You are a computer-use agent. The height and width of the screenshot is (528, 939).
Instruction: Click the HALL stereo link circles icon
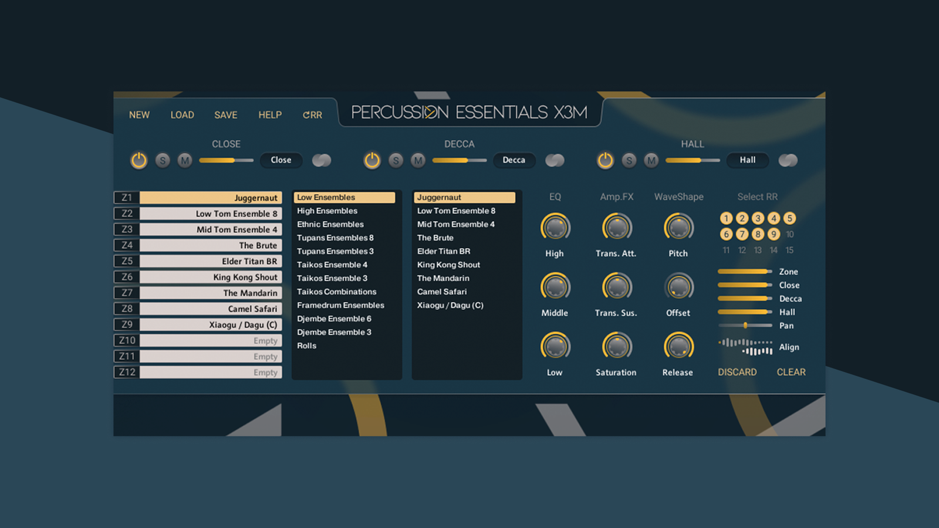pos(788,160)
